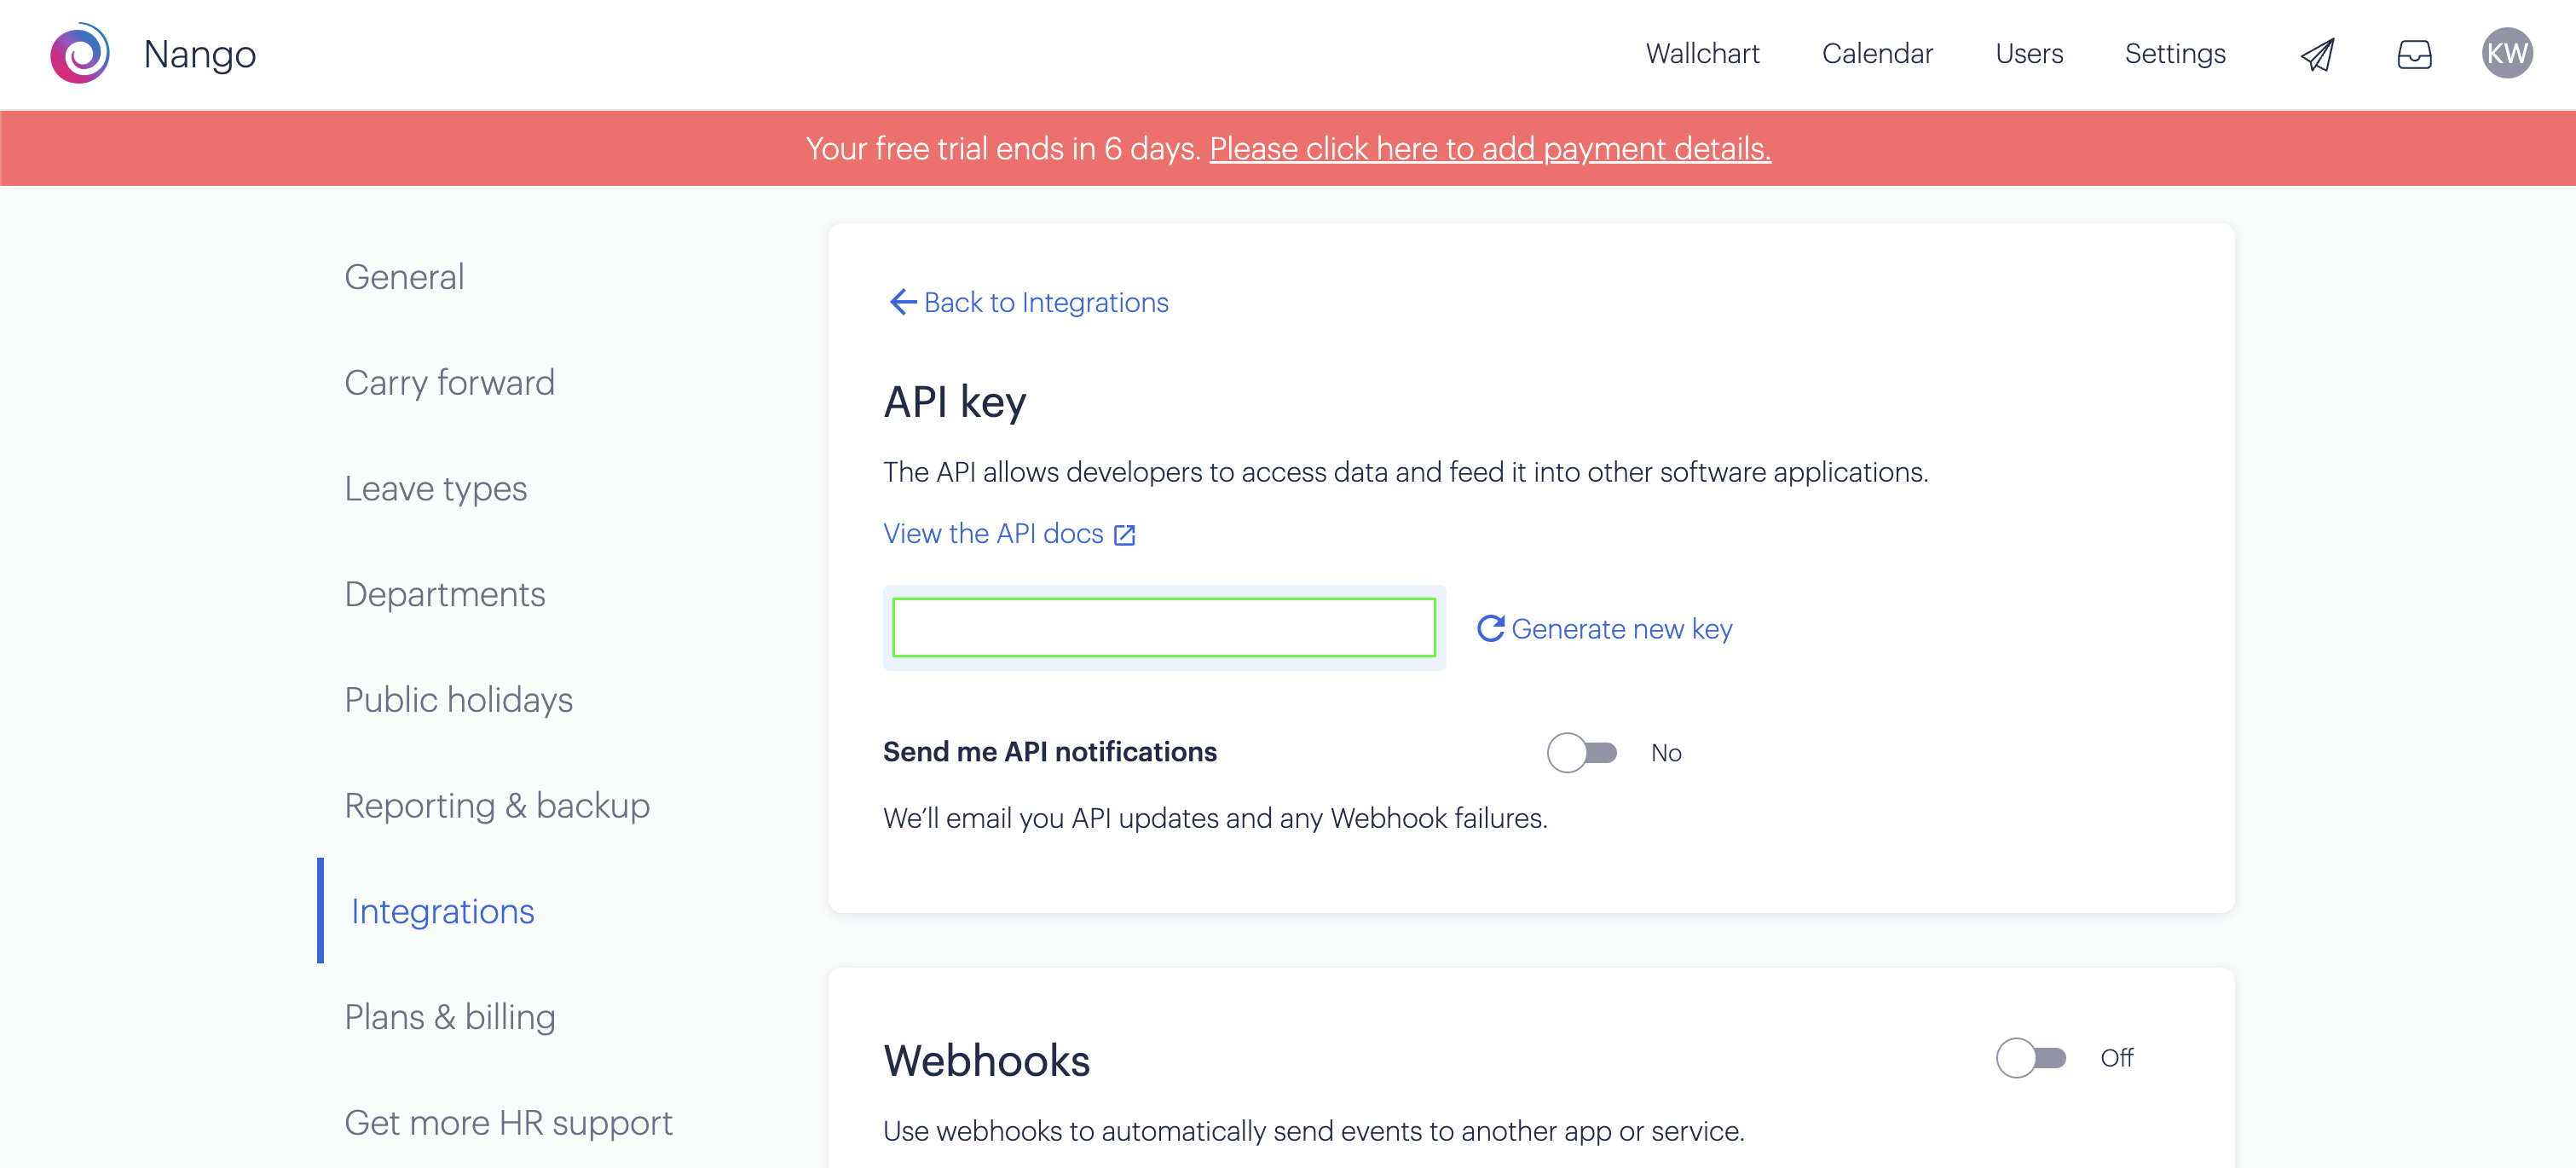Screen dimensions: 2576x1168
Task: Click the Nango swirl logo
Action: (x=80, y=54)
